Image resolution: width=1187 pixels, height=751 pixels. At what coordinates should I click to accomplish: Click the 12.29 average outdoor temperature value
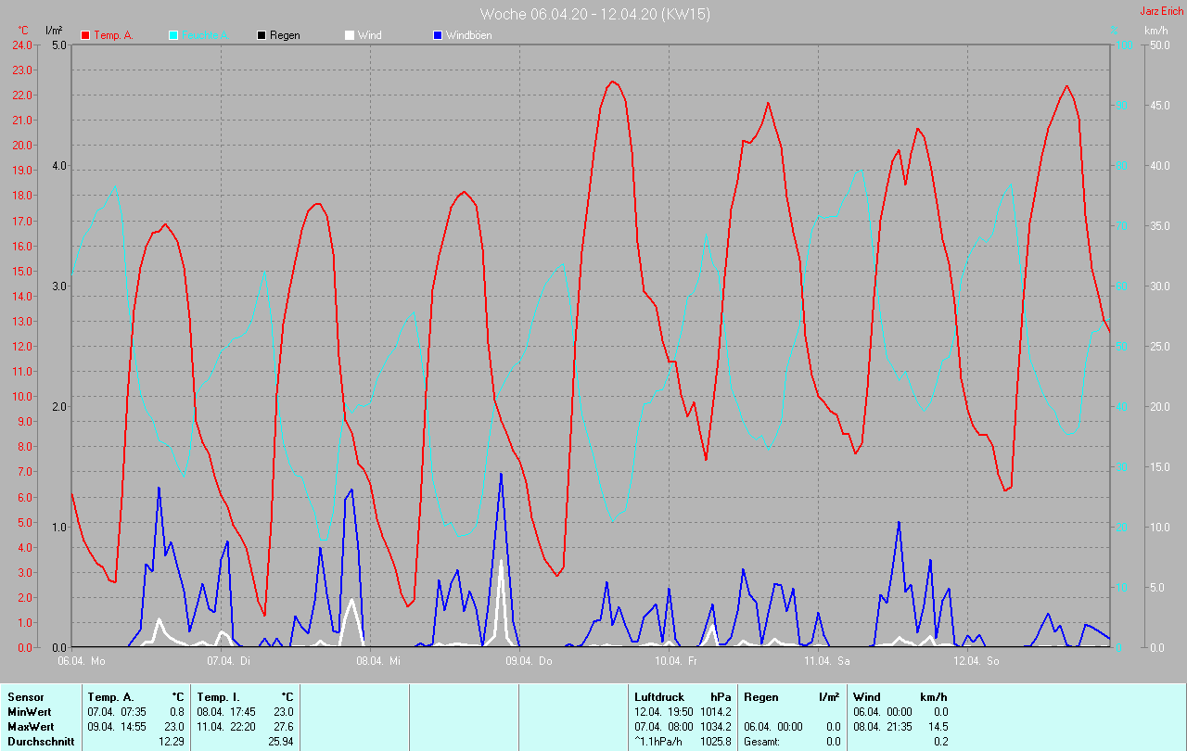coord(172,742)
